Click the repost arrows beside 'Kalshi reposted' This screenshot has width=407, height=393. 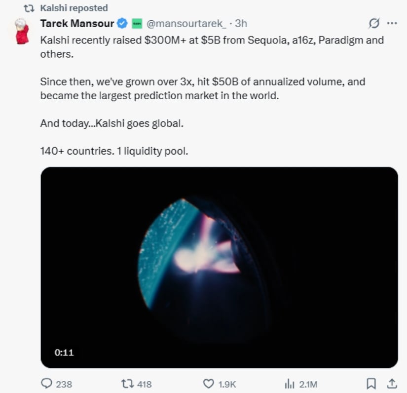point(30,8)
